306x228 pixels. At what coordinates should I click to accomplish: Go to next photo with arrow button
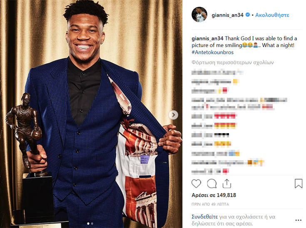click(x=173, y=115)
